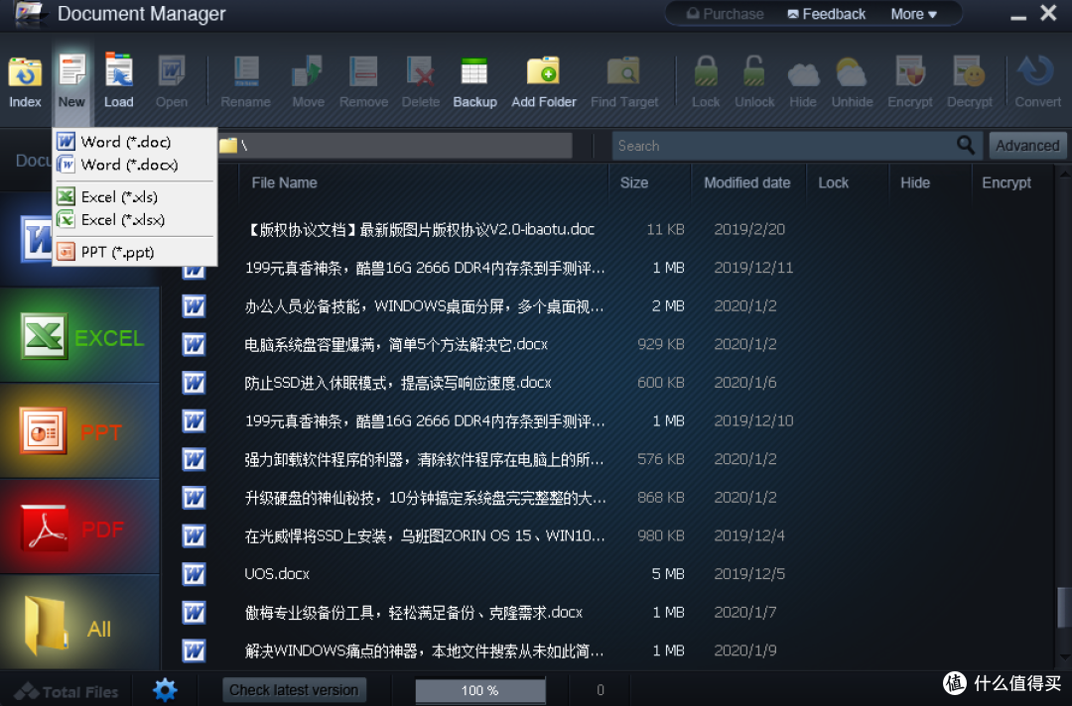Click the Decrypt toolbar icon
1072x706 pixels.
(x=970, y=71)
